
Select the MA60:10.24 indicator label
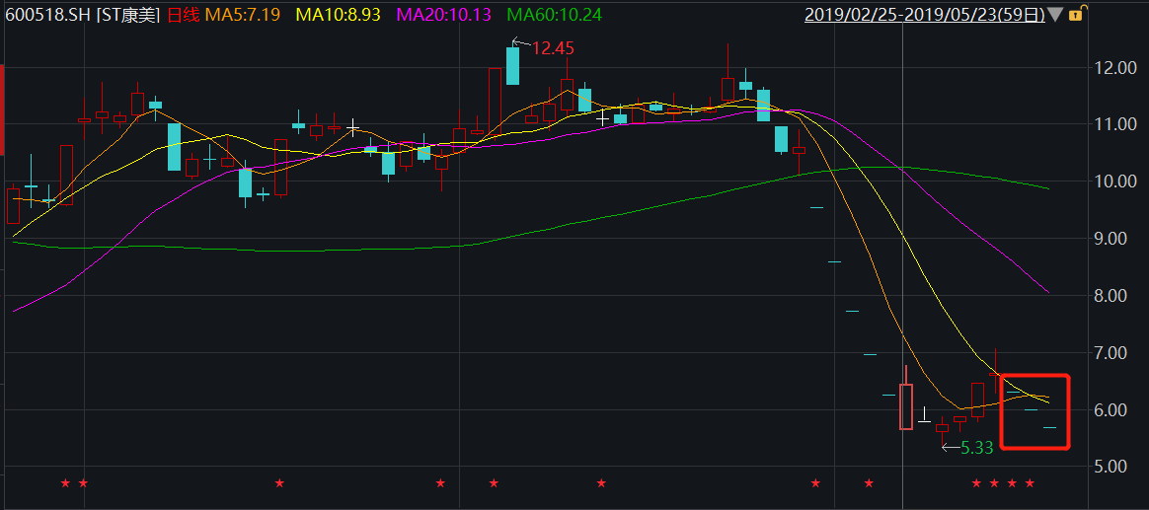pyautogui.click(x=555, y=15)
